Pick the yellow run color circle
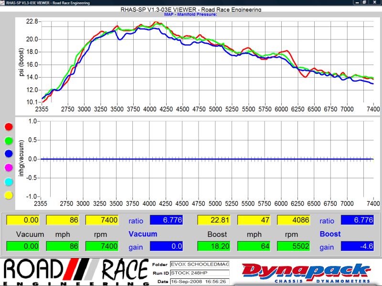Screen dimensions: 382x286 9,195
